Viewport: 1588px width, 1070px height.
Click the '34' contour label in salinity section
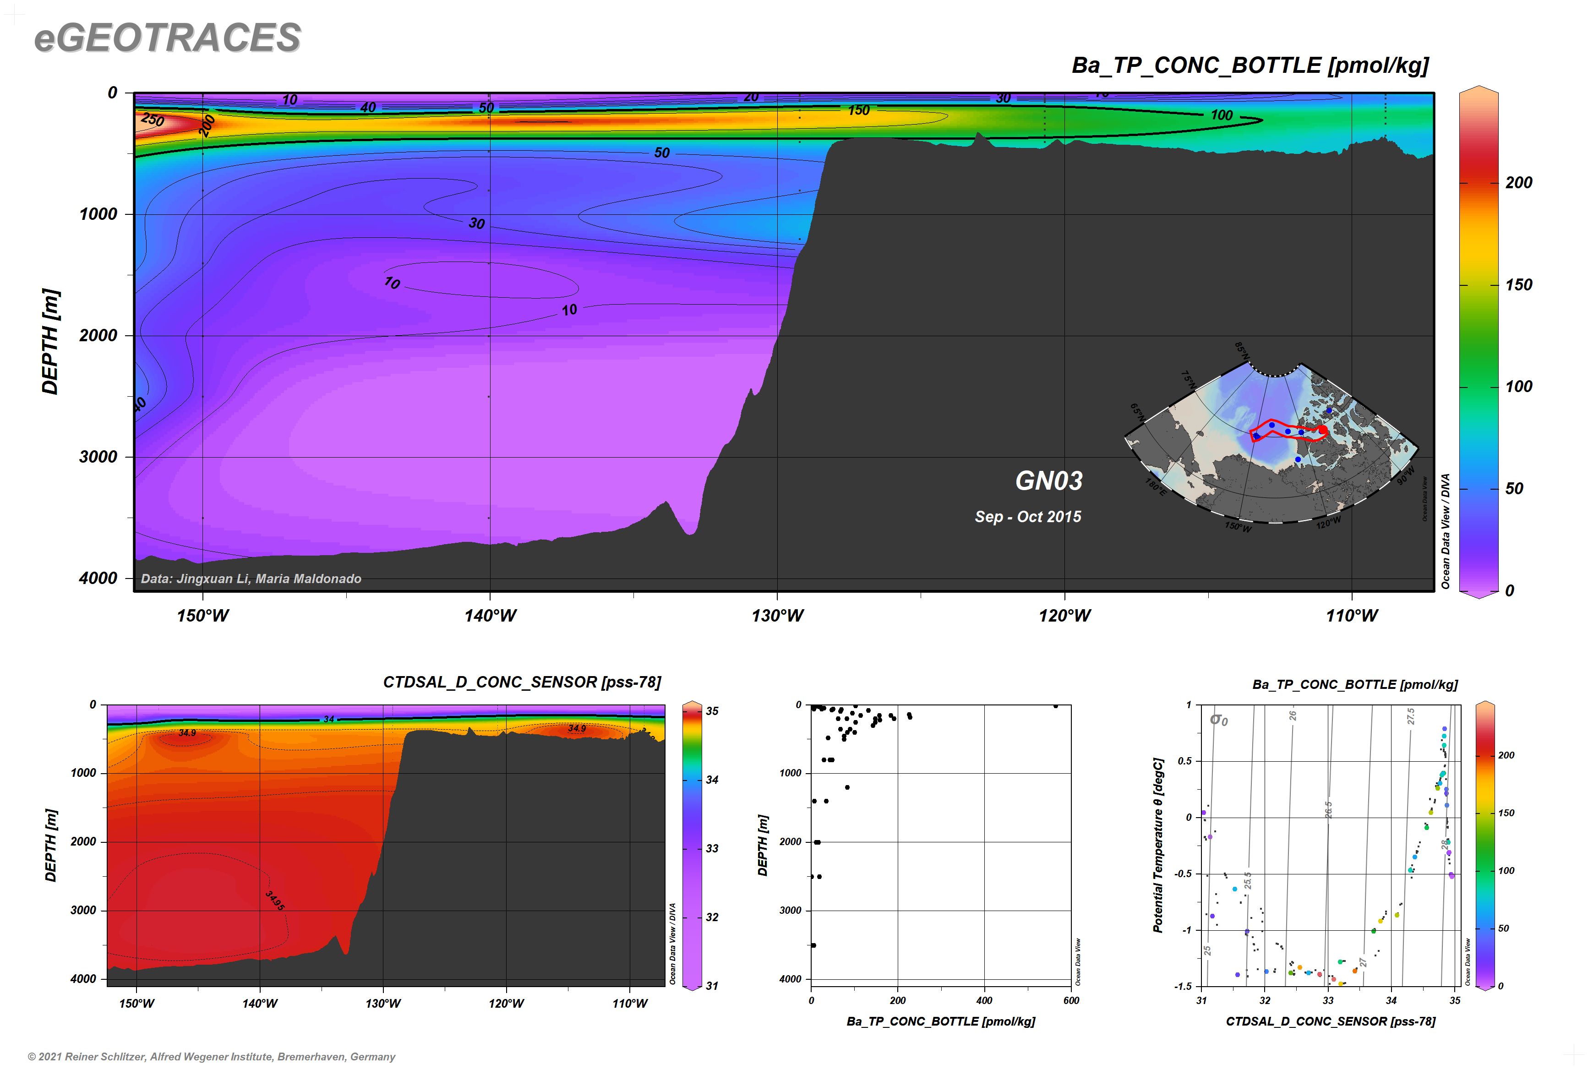coord(329,719)
